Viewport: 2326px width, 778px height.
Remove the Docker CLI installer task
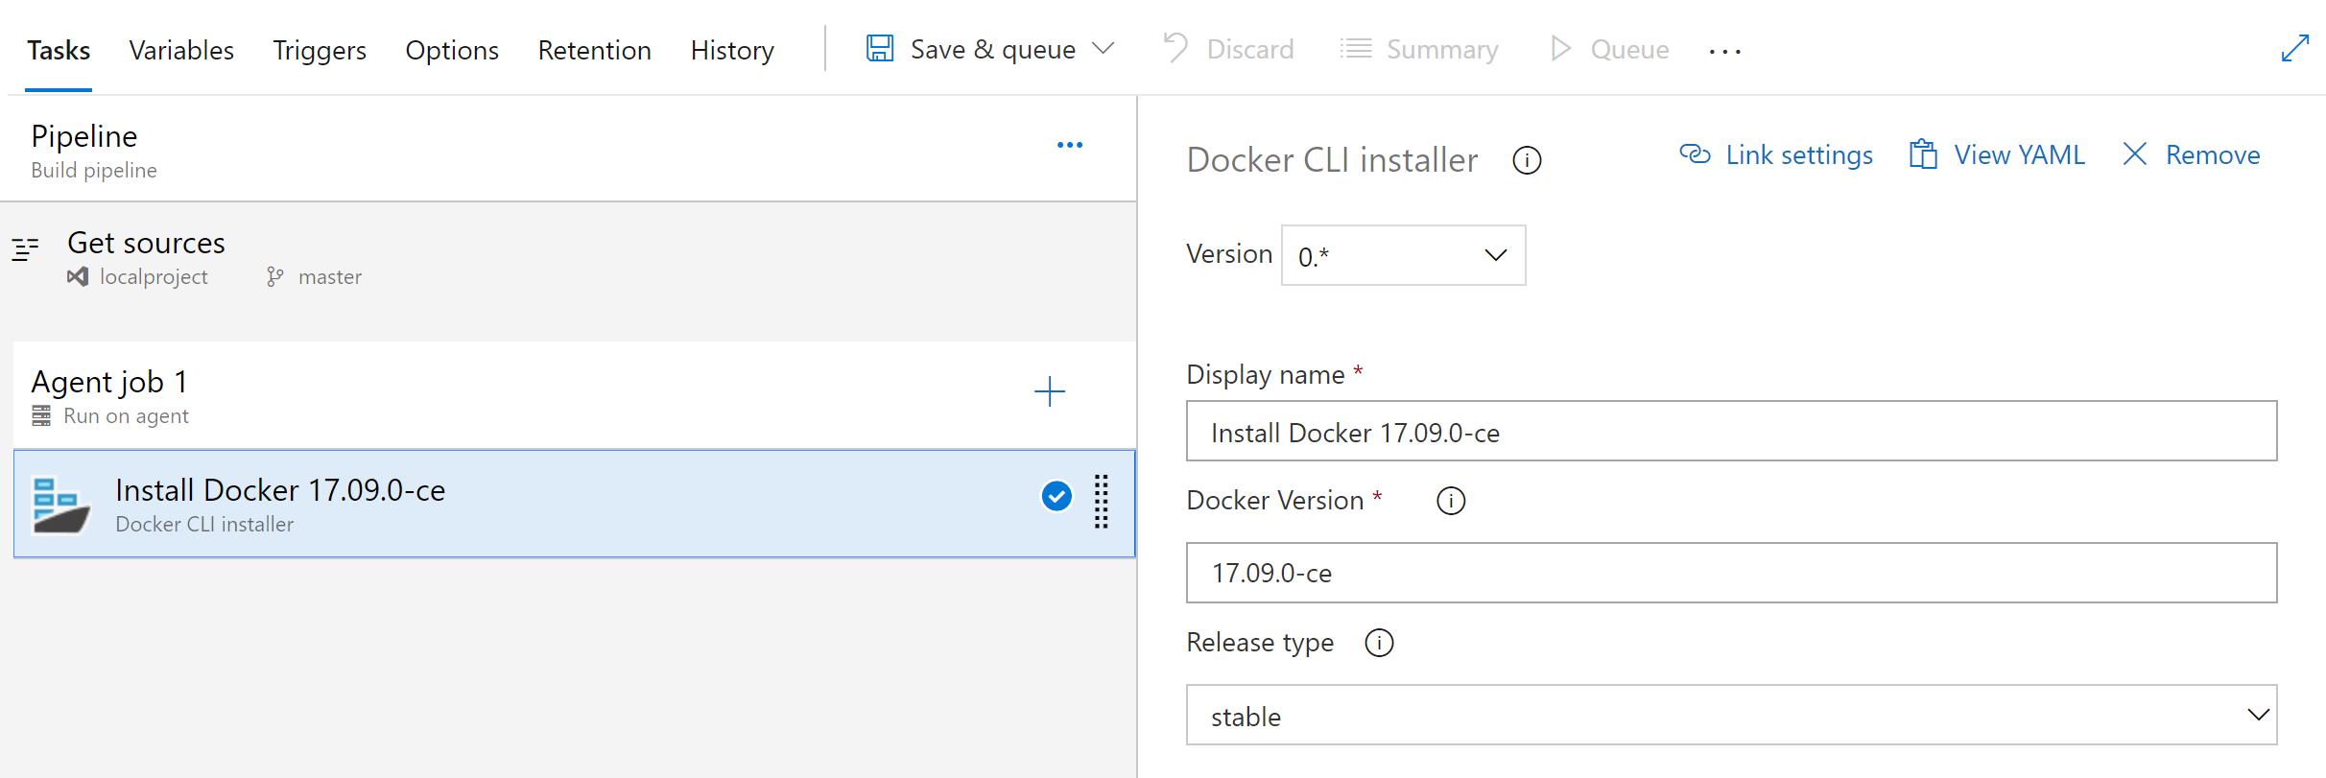tap(2192, 155)
